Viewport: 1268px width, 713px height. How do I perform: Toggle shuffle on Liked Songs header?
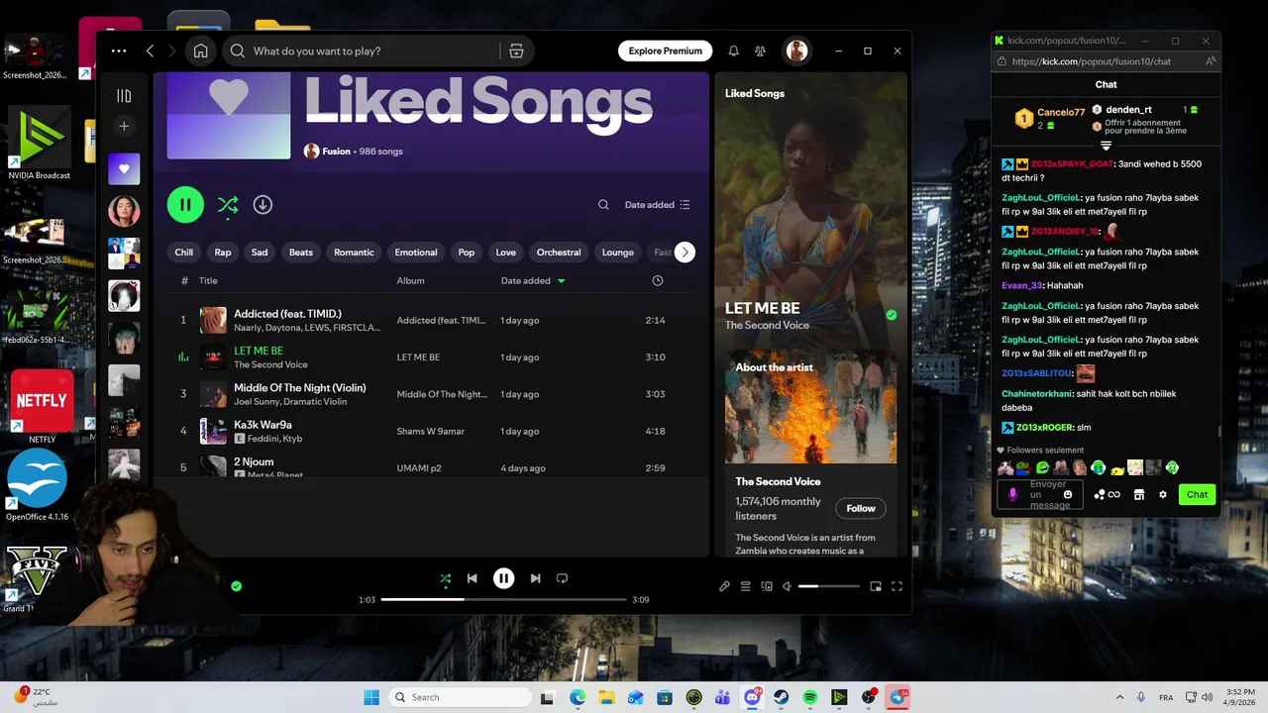[228, 205]
